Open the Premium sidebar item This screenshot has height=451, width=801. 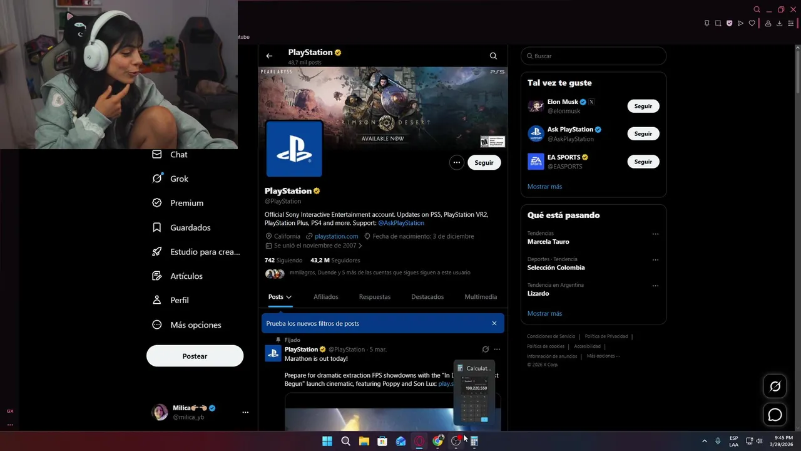[178, 203]
